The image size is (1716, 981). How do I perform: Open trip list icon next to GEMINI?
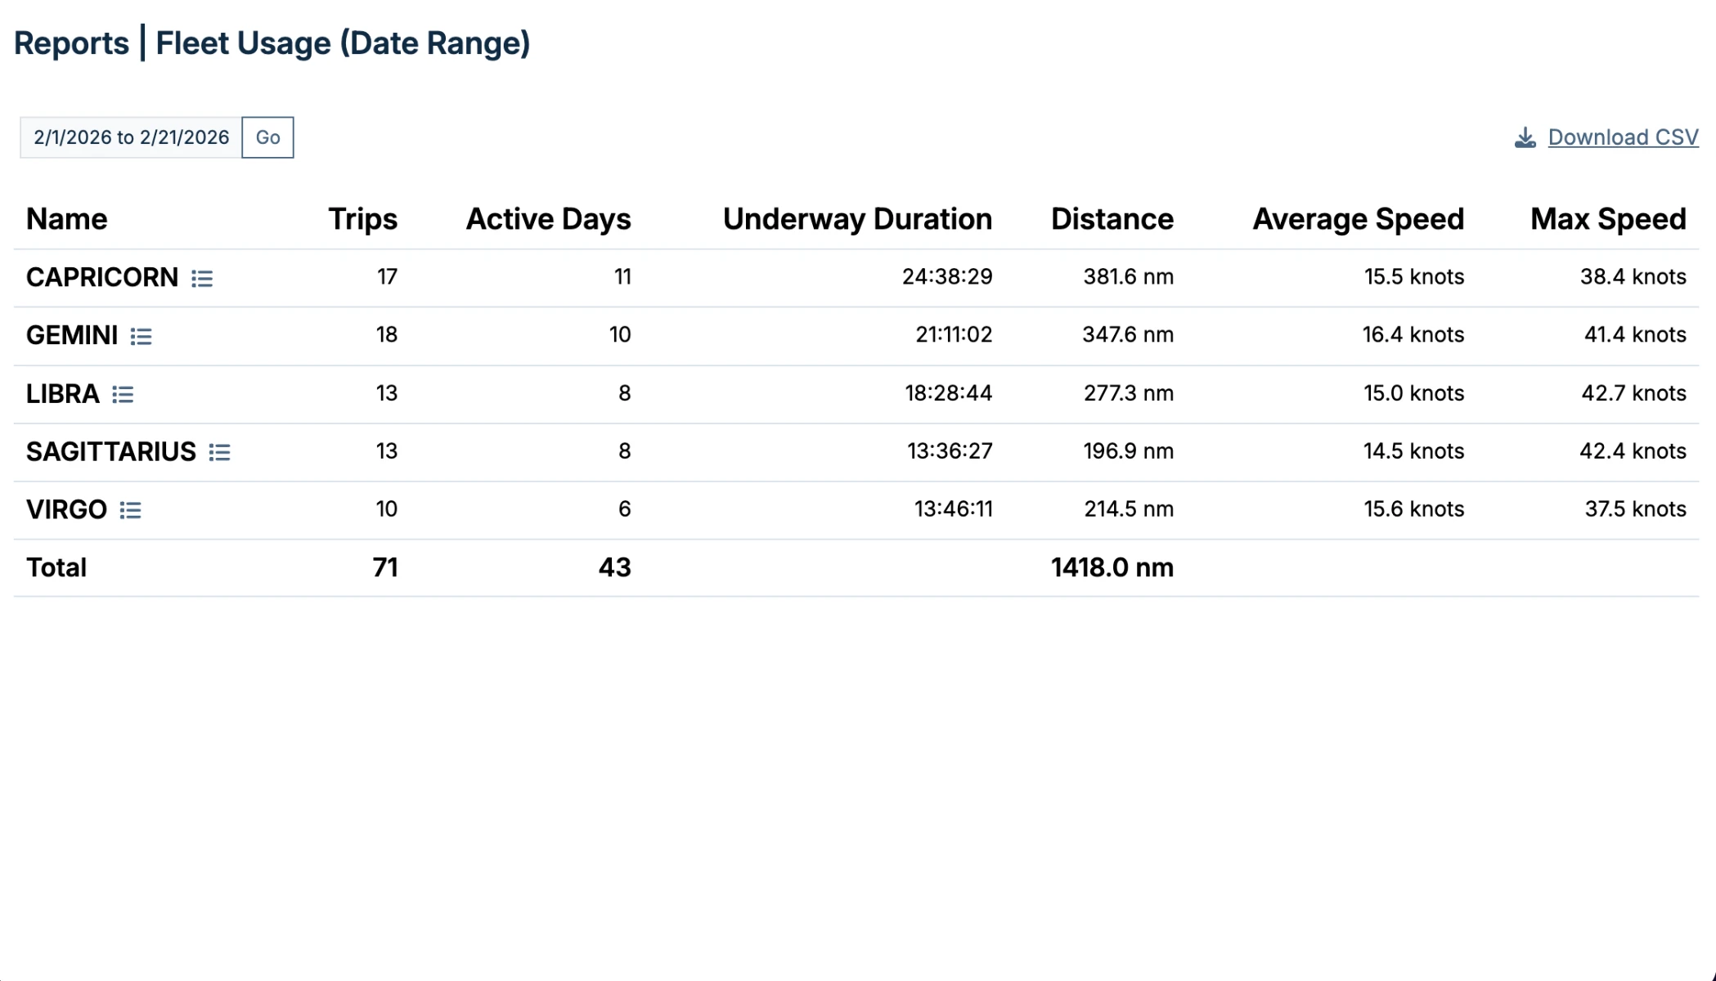pos(141,337)
